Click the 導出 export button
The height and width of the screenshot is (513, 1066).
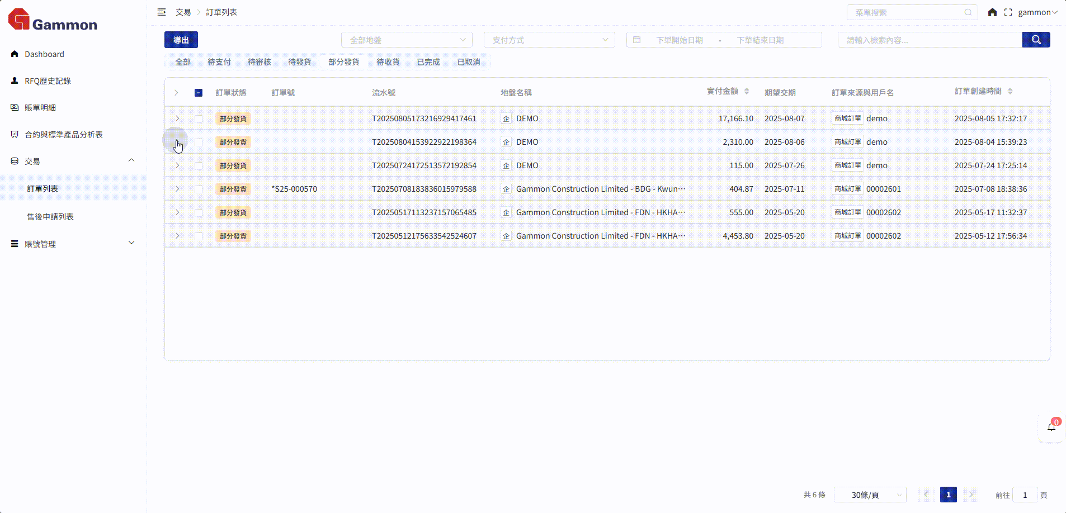click(x=181, y=40)
